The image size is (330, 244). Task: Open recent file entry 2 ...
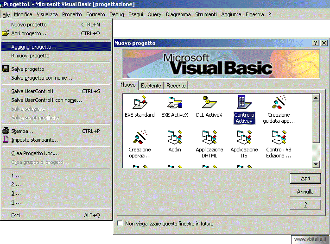point(56,185)
